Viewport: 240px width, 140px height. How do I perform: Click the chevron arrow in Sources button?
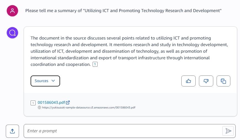(x=53, y=81)
